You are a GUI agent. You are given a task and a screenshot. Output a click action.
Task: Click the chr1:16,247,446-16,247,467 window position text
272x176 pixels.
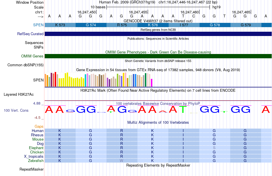pos(188,2)
